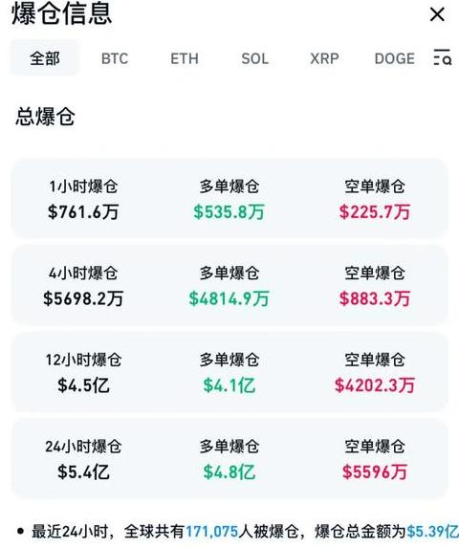
Task: Tap the 24-hour 多单爆仓 $4.8亿 value
Action: [x=229, y=471]
